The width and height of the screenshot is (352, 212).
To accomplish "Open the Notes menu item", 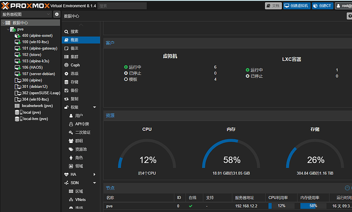I will pos(81,49).
